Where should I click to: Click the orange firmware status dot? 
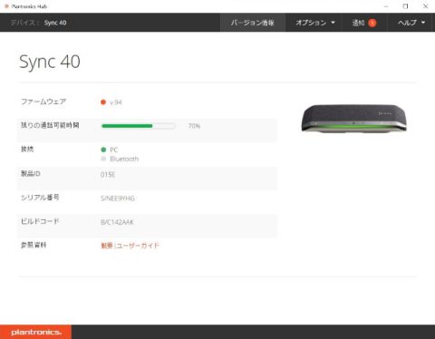pos(103,102)
